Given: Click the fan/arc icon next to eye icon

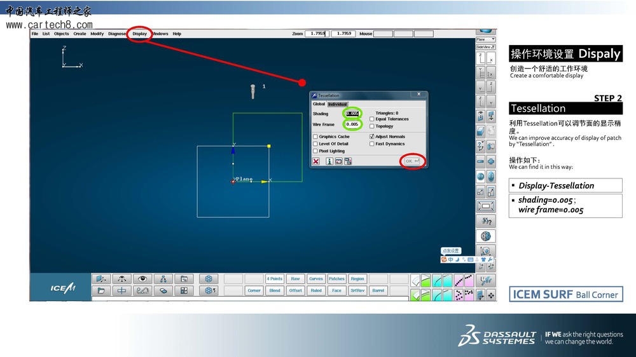Looking at the screenshot, I should (x=121, y=279).
